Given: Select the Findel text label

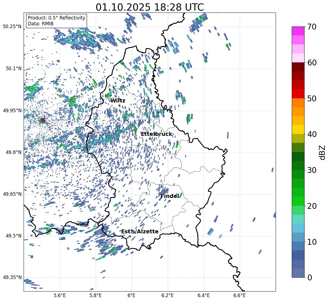Looking at the screenshot, I should click(x=170, y=196).
